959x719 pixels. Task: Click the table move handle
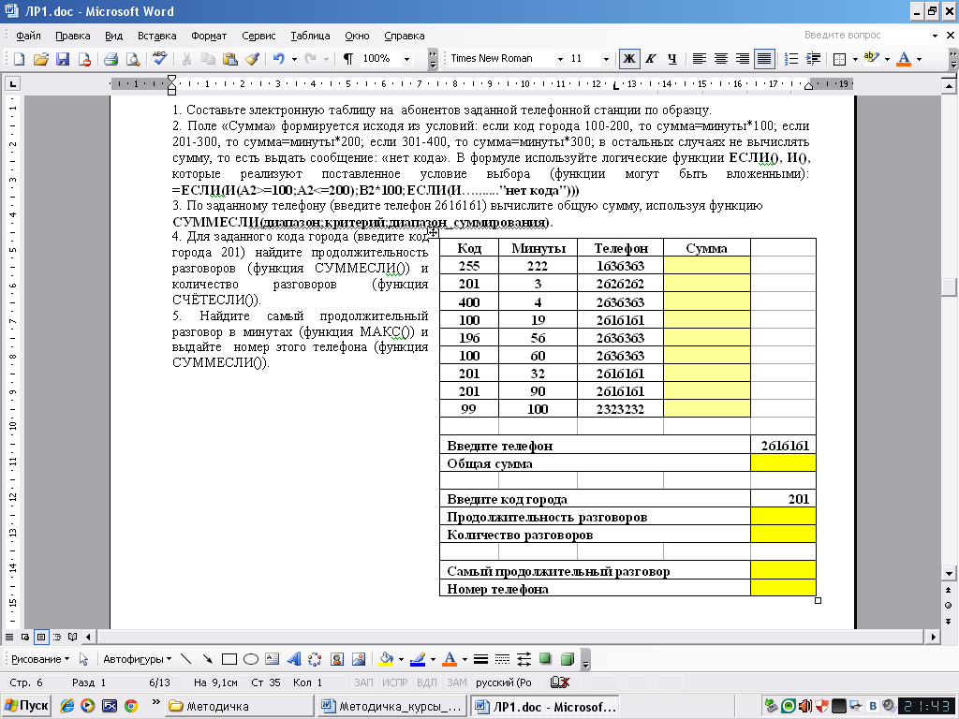[433, 232]
